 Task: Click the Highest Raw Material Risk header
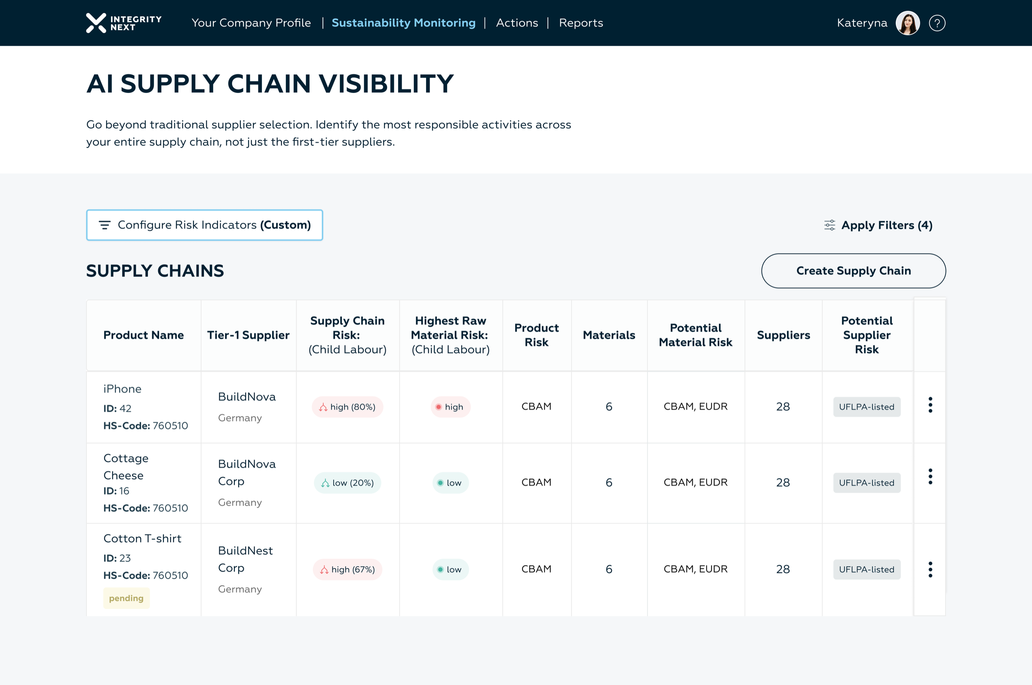[450, 335]
